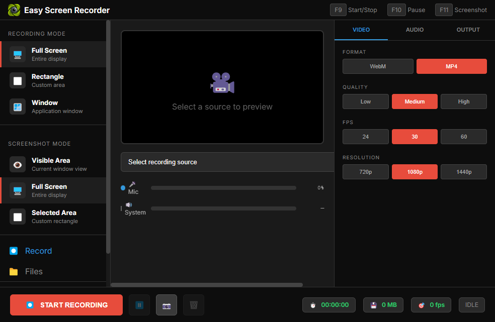495x322 pixels.
Task: Open the Files section label
Action: (34, 272)
